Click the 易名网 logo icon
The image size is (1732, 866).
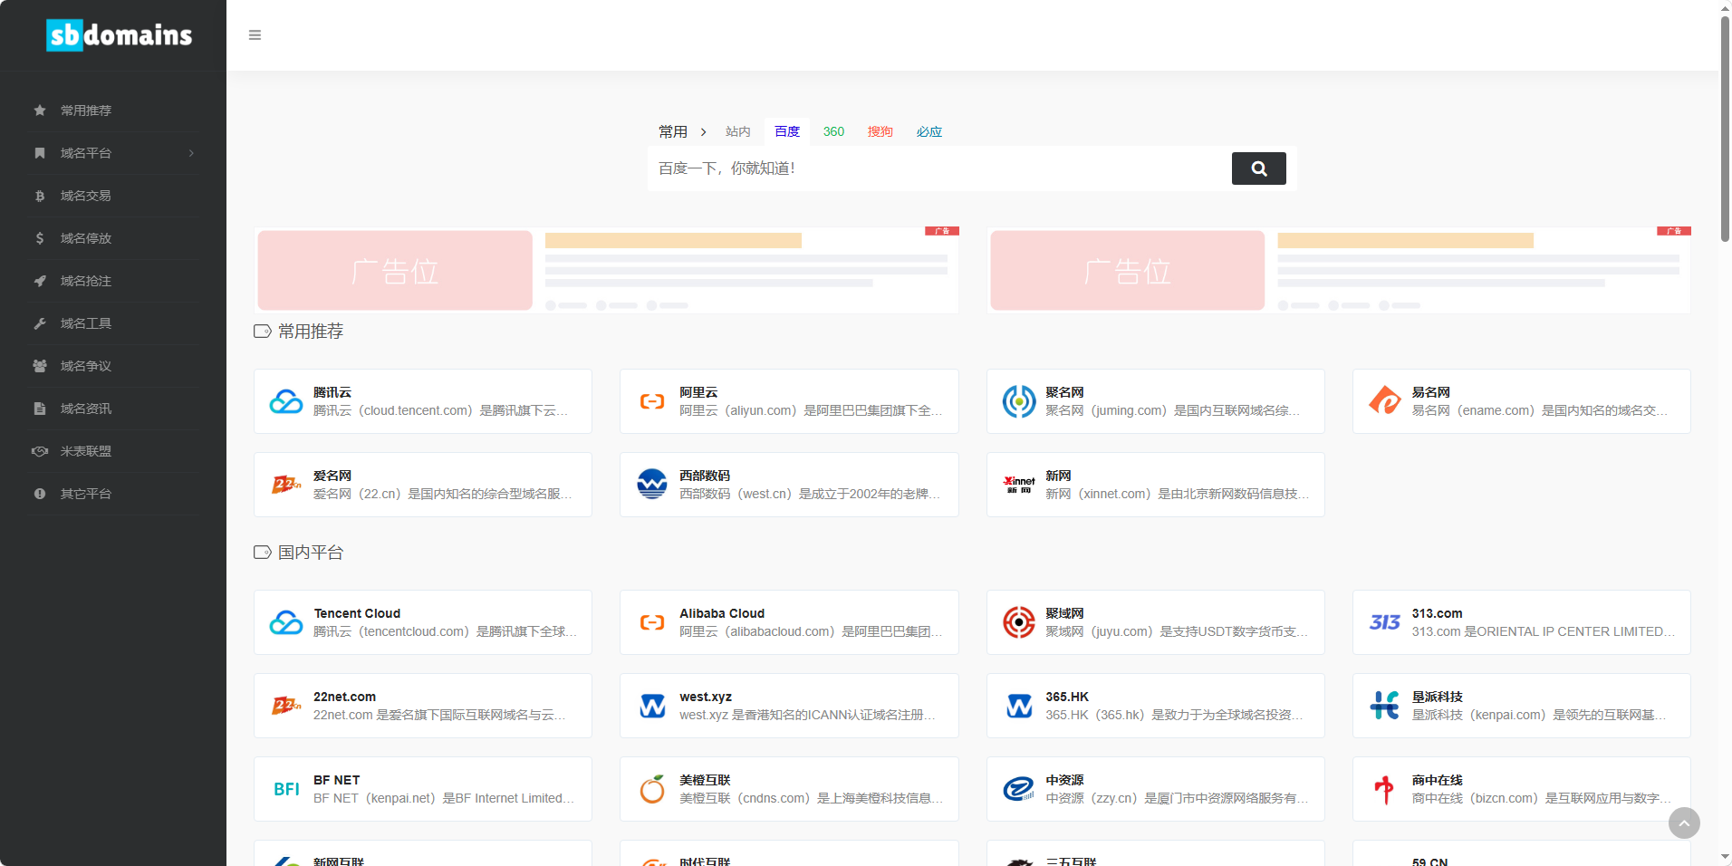coord(1385,401)
